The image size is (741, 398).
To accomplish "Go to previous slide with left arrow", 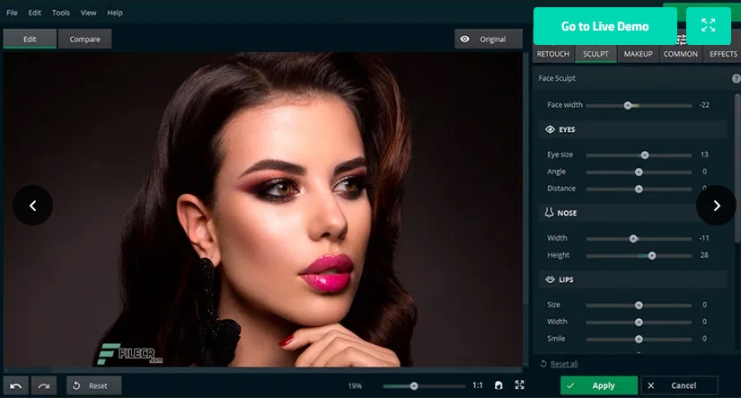I will [32, 205].
